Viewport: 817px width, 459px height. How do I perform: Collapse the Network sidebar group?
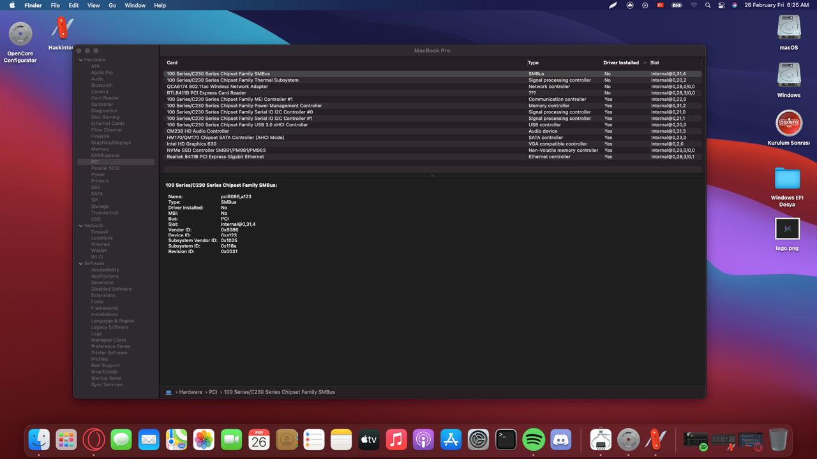[x=81, y=226]
